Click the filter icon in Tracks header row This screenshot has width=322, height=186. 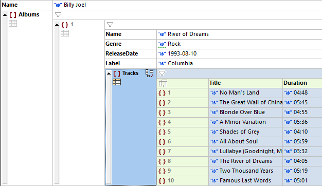coord(162,73)
